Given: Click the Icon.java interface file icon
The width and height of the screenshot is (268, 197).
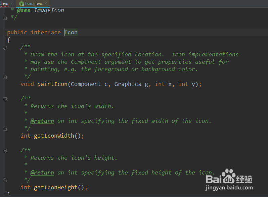Looking at the screenshot, I should (x=22, y=4).
